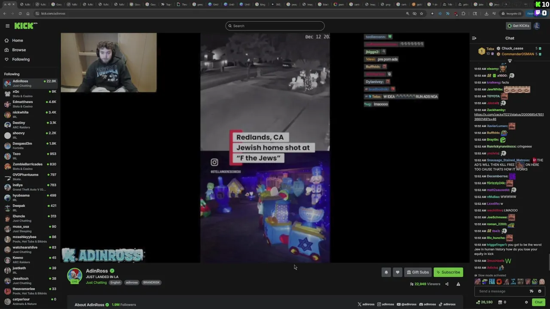This screenshot has width=550, height=309.
Task: Click the Get KICKs button
Action: (x=518, y=26)
